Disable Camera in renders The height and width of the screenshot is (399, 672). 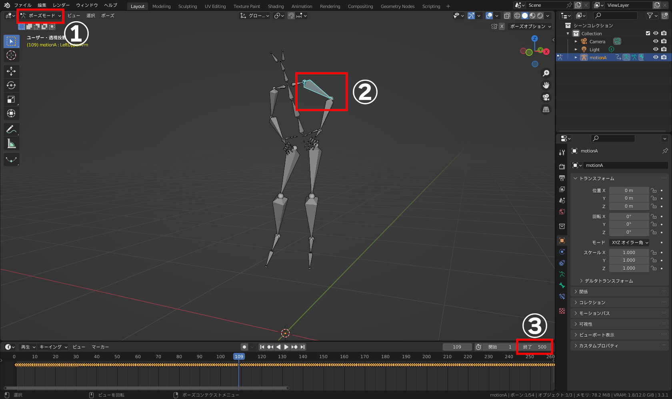(x=664, y=41)
